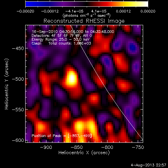168x168 pixels.
Task: Click the brightest yellow-white peak blob
Action: pyautogui.click(x=72, y=78)
